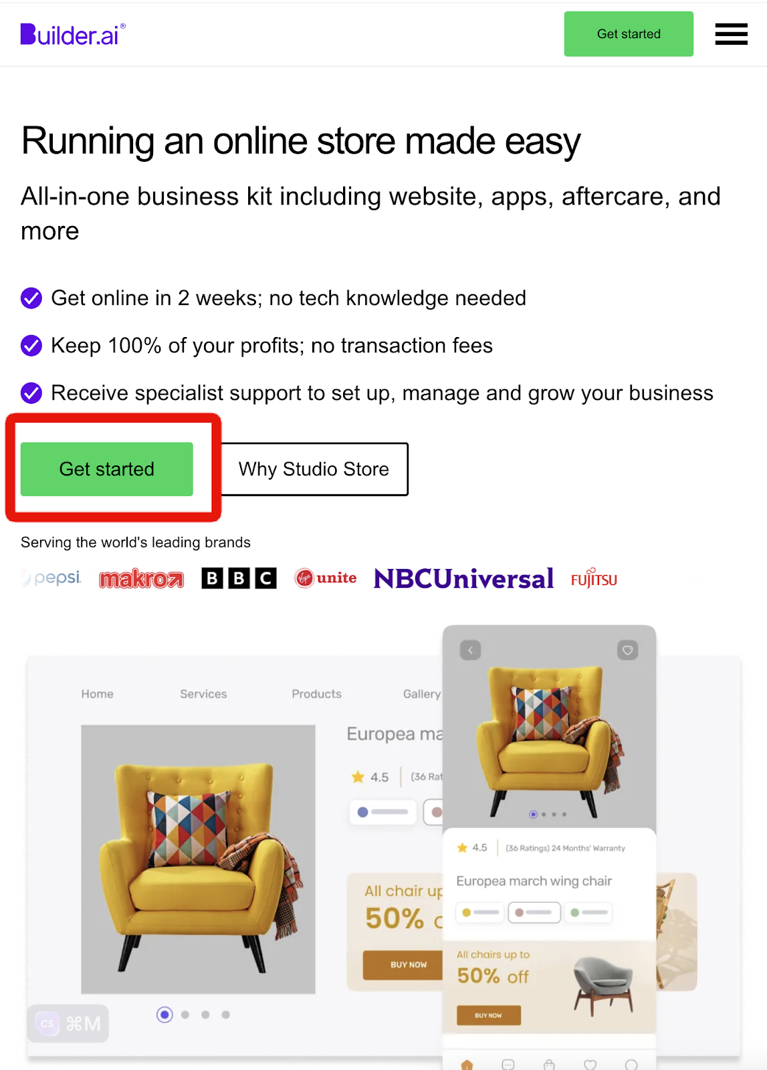Select the second carousel dot under chair
The height and width of the screenshot is (1070, 767).
click(185, 1014)
